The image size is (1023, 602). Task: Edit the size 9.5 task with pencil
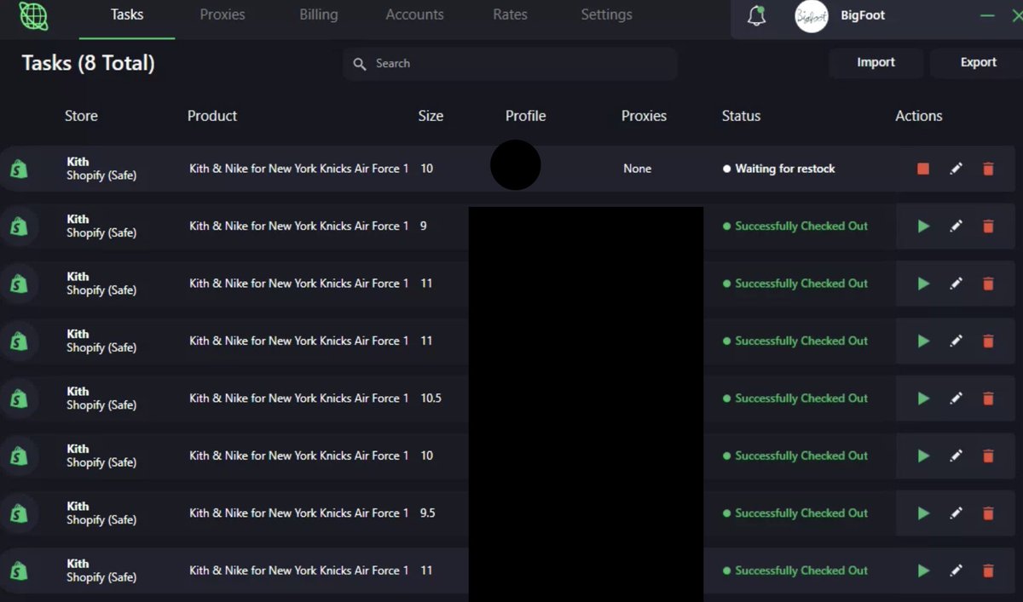(x=956, y=513)
